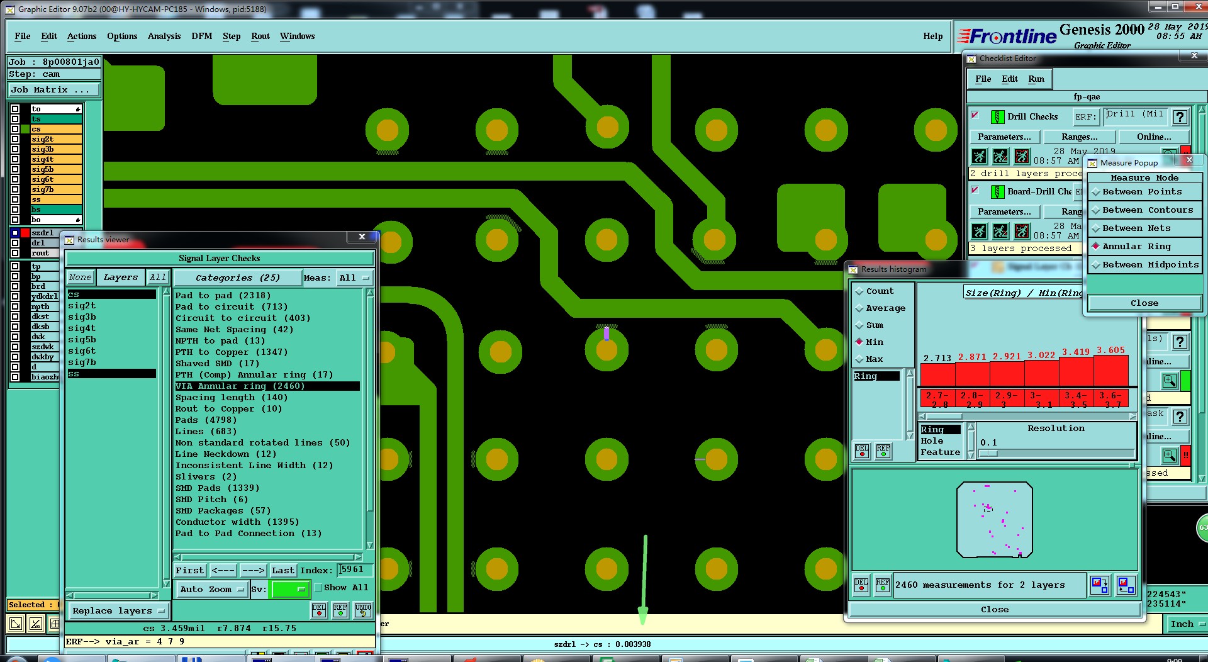Toggle the Drill Checks checkbox
The width and height of the screenshot is (1208, 662).
pos(975,115)
